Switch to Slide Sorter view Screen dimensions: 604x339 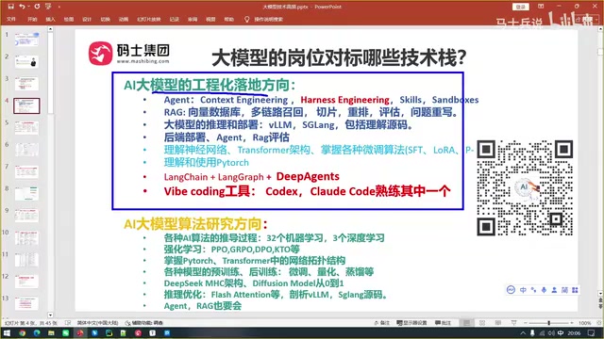click(482, 323)
